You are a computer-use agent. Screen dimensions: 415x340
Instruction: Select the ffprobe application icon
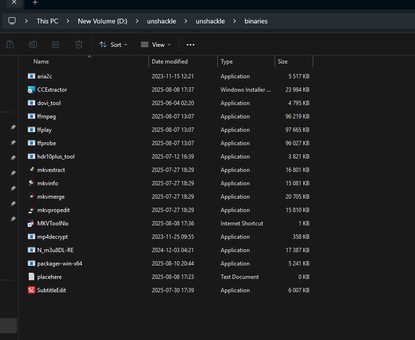(32, 143)
